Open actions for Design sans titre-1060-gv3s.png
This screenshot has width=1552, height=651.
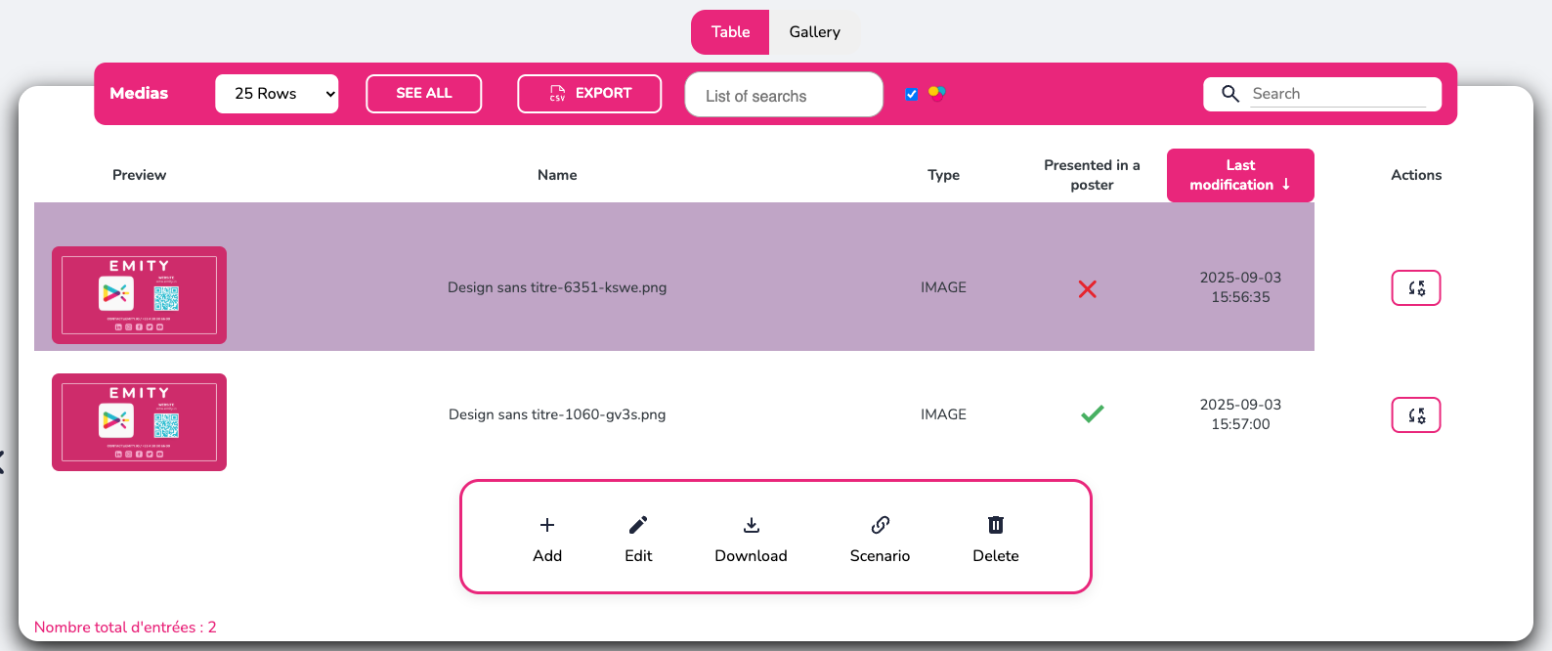point(1415,415)
